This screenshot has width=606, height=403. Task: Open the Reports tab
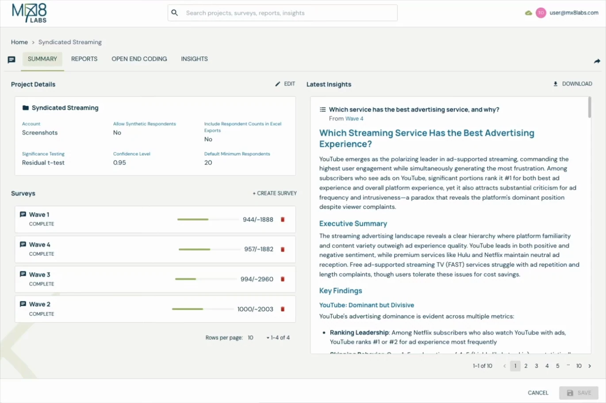(x=84, y=59)
